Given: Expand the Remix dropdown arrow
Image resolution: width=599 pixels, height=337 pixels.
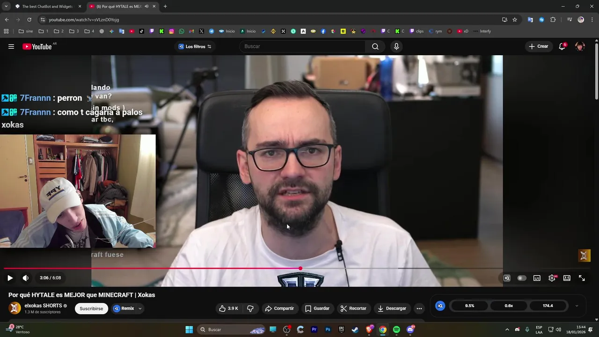Looking at the screenshot, I should (x=140, y=308).
